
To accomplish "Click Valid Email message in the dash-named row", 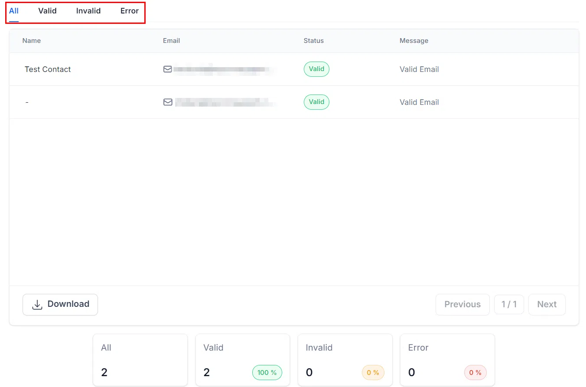I will pos(419,102).
